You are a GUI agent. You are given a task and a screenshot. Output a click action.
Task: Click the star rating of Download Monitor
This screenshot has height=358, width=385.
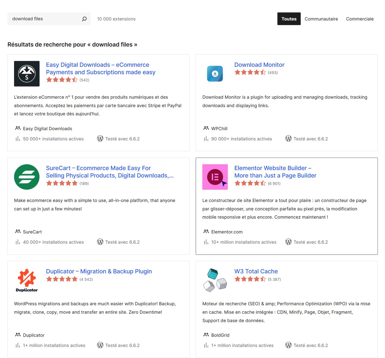click(x=250, y=72)
